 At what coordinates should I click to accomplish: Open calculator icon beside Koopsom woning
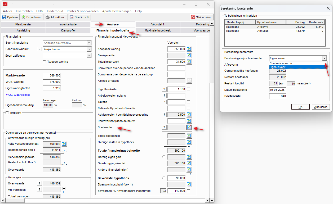tap(189, 49)
